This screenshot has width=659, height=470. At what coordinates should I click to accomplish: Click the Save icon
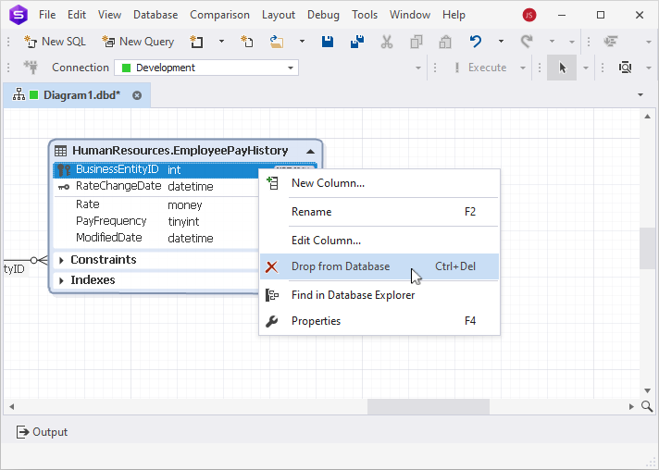pyautogui.click(x=328, y=42)
